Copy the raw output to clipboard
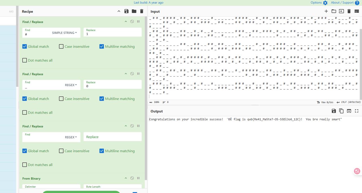This screenshot has height=193, width=362. pos(341,111)
